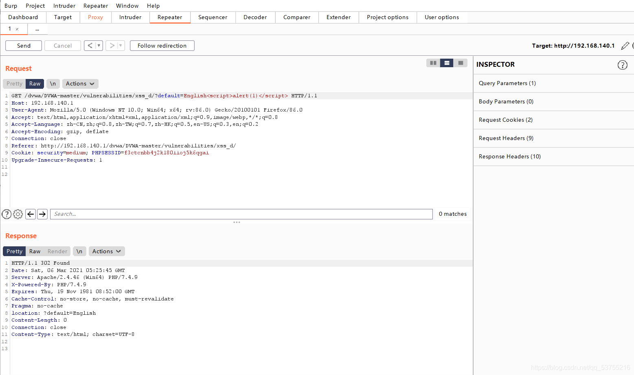
Task: Toggle response non-printable \n characters
Action: [79, 251]
